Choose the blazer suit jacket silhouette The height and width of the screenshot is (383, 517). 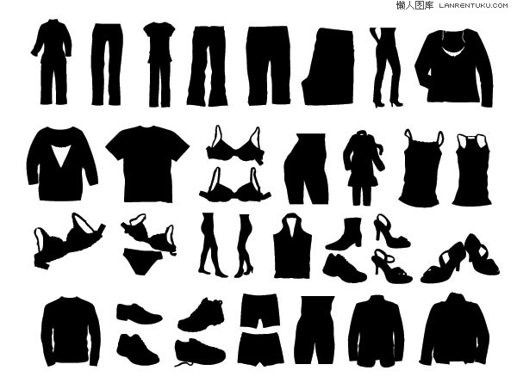pos(377,330)
